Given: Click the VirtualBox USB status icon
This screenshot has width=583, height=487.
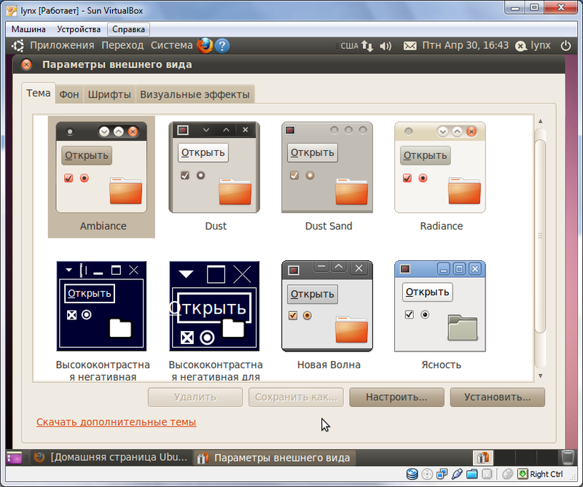Looking at the screenshot, I should coord(457,474).
